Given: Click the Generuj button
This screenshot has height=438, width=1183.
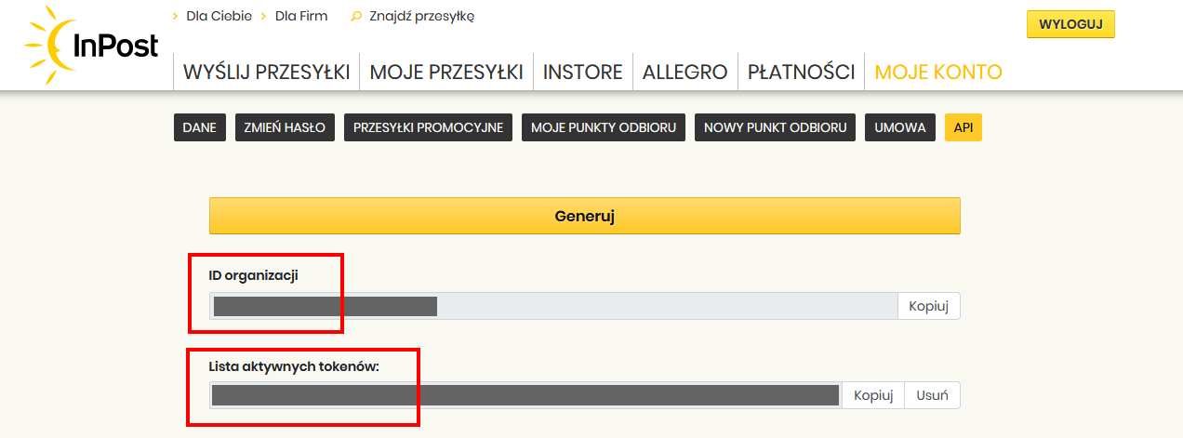Looking at the screenshot, I should point(585,216).
